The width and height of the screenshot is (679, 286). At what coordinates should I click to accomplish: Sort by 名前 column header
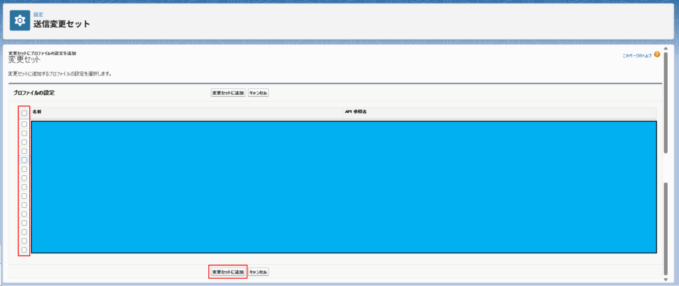(x=37, y=112)
